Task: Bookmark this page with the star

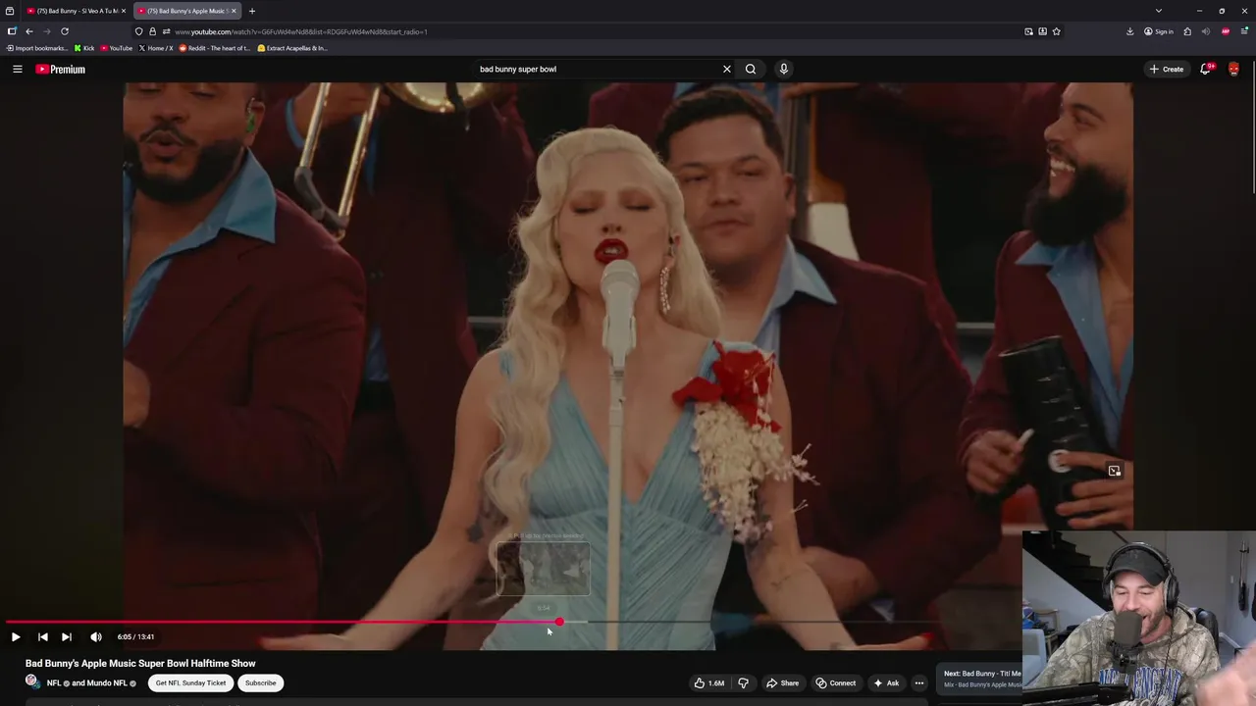Action: [x=1056, y=31]
